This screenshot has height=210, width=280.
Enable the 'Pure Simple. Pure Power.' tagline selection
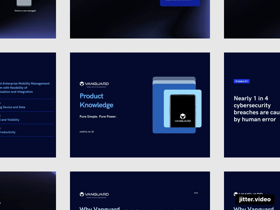click(x=98, y=117)
